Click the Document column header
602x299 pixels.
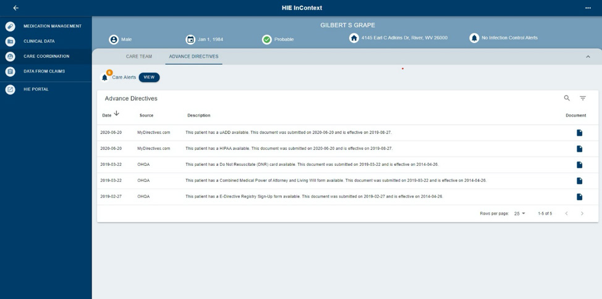[x=576, y=116]
